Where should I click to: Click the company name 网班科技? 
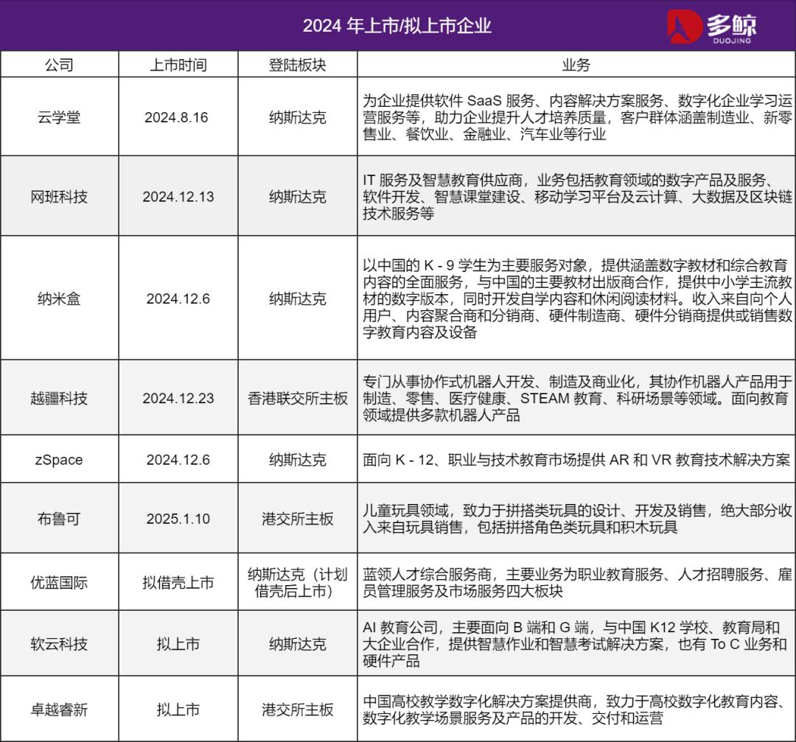point(60,197)
